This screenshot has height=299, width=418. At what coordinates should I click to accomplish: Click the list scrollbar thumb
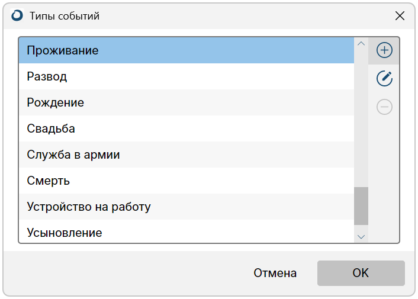point(361,206)
